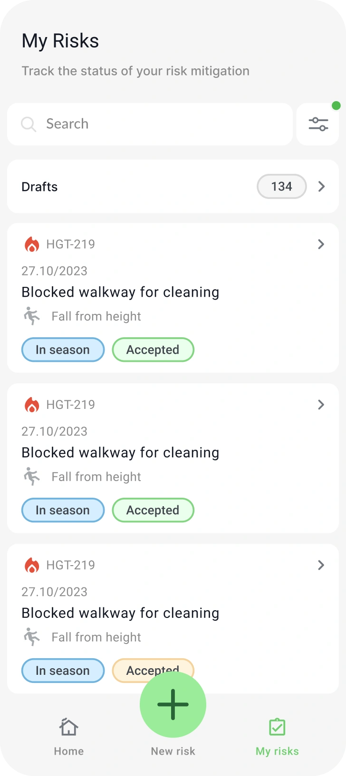Viewport: 346px width, 776px height.
Task: Click the falling person icon on first card
Action: [x=32, y=316]
